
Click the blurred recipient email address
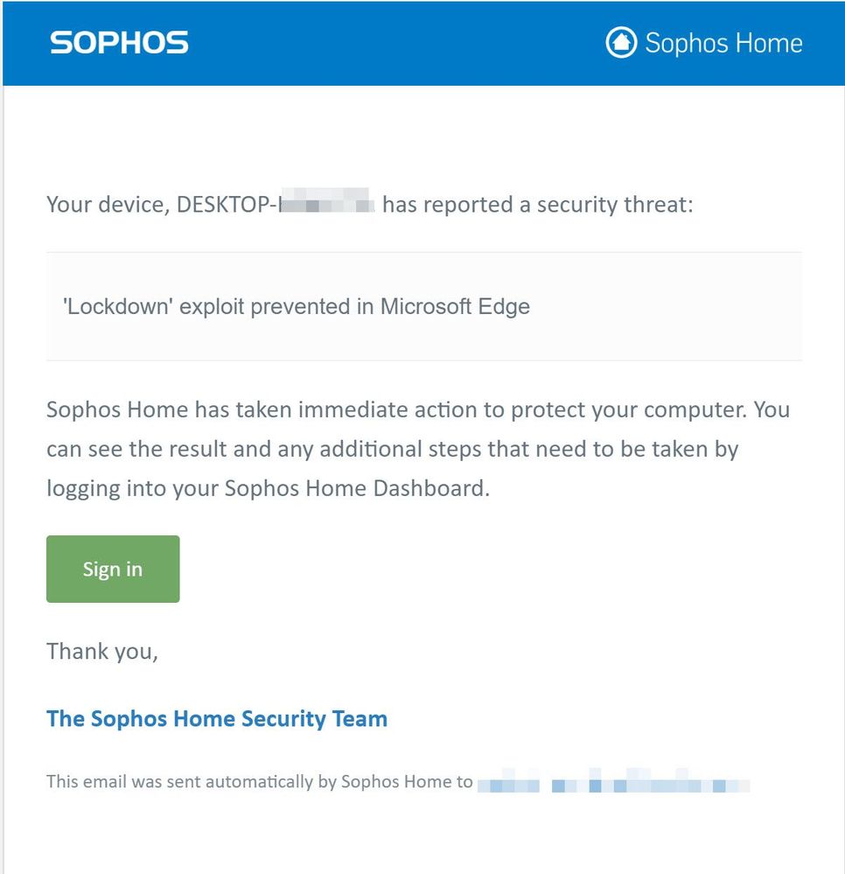[613, 781]
